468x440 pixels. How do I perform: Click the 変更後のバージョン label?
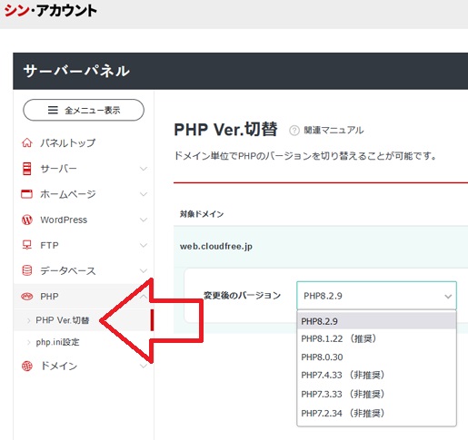(243, 295)
